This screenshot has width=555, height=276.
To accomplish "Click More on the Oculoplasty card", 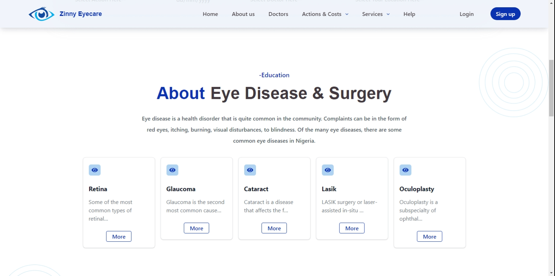I will pos(430,236).
